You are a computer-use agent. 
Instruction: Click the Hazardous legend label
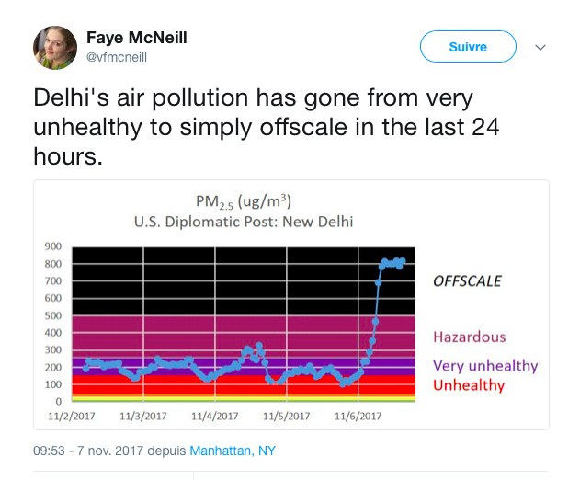coord(469,337)
